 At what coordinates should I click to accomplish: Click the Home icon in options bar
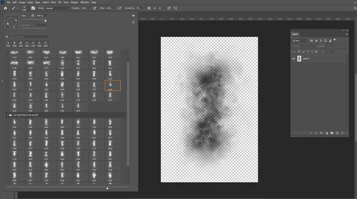[6, 8]
